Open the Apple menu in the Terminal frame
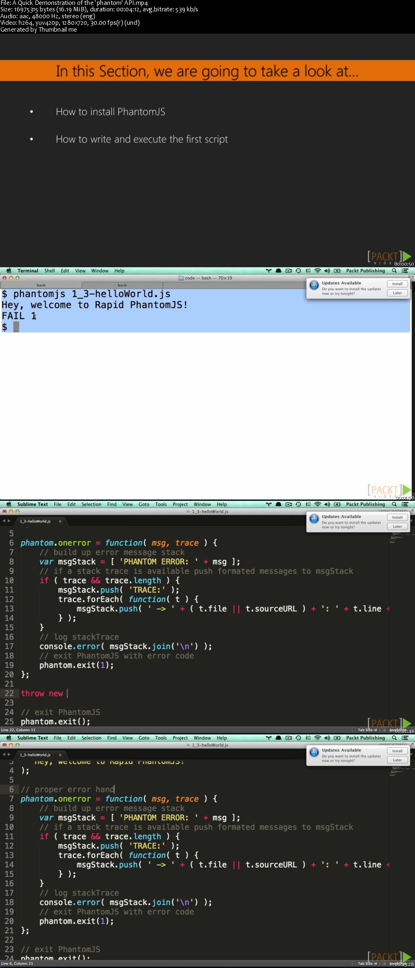 tap(9, 270)
